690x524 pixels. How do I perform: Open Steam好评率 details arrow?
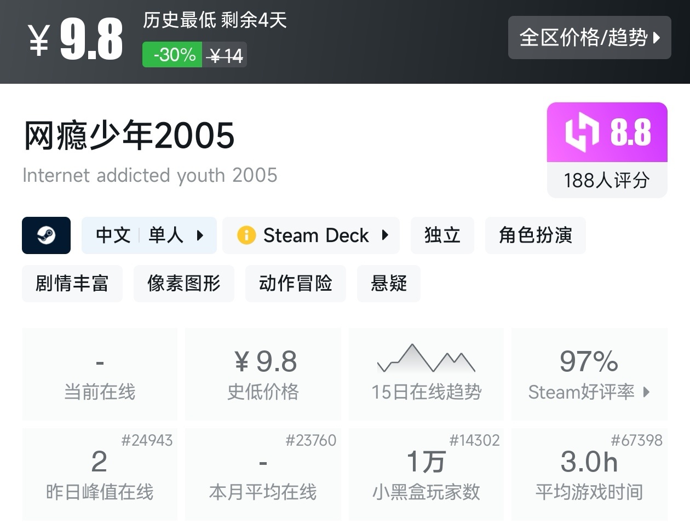(647, 392)
